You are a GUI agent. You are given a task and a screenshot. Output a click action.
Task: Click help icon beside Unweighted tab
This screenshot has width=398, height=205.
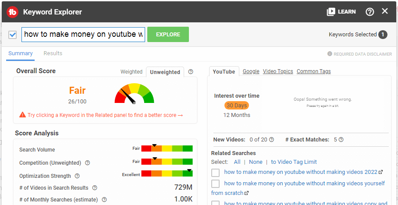pyautogui.click(x=191, y=72)
